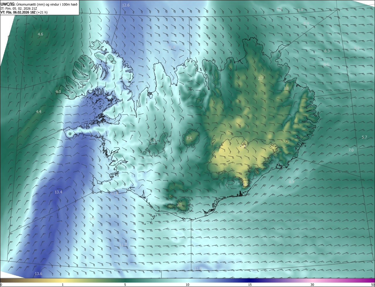The width and height of the screenshot is (375, 287).
Task: Click the 13.4 value label in the blue band
Action: (x=59, y=192)
